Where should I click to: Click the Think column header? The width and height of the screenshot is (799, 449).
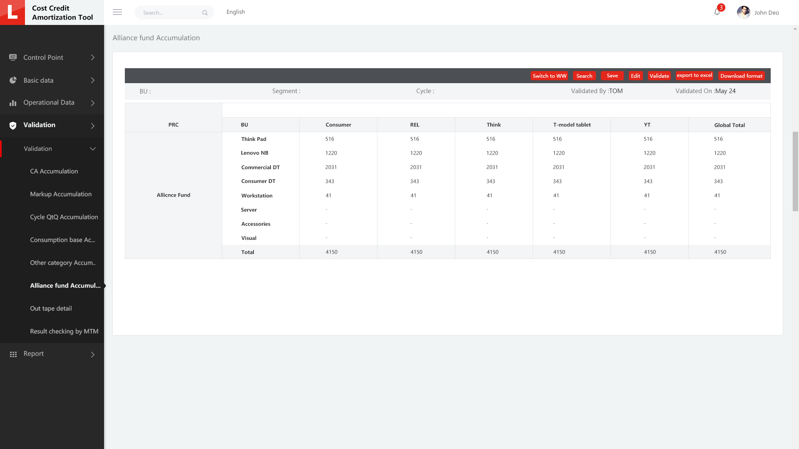pos(494,125)
